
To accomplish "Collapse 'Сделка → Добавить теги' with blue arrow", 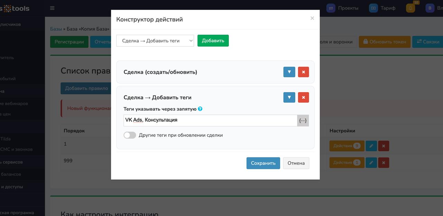I will pyautogui.click(x=289, y=97).
